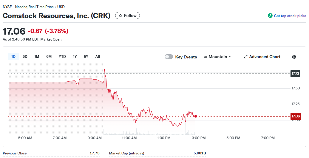This screenshot has height=158, width=309.
Task: Open the Advanced Chart view
Action: [x=262, y=57]
